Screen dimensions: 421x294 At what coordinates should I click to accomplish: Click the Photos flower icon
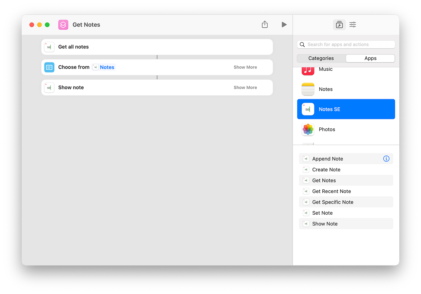[308, 129]
